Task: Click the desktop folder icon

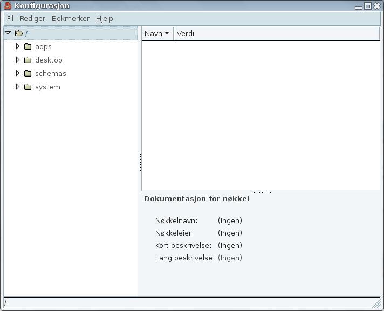Action: click(28, 60)
